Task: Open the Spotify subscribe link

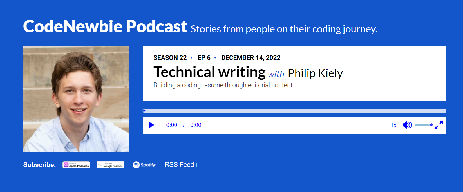Action: 144,165
